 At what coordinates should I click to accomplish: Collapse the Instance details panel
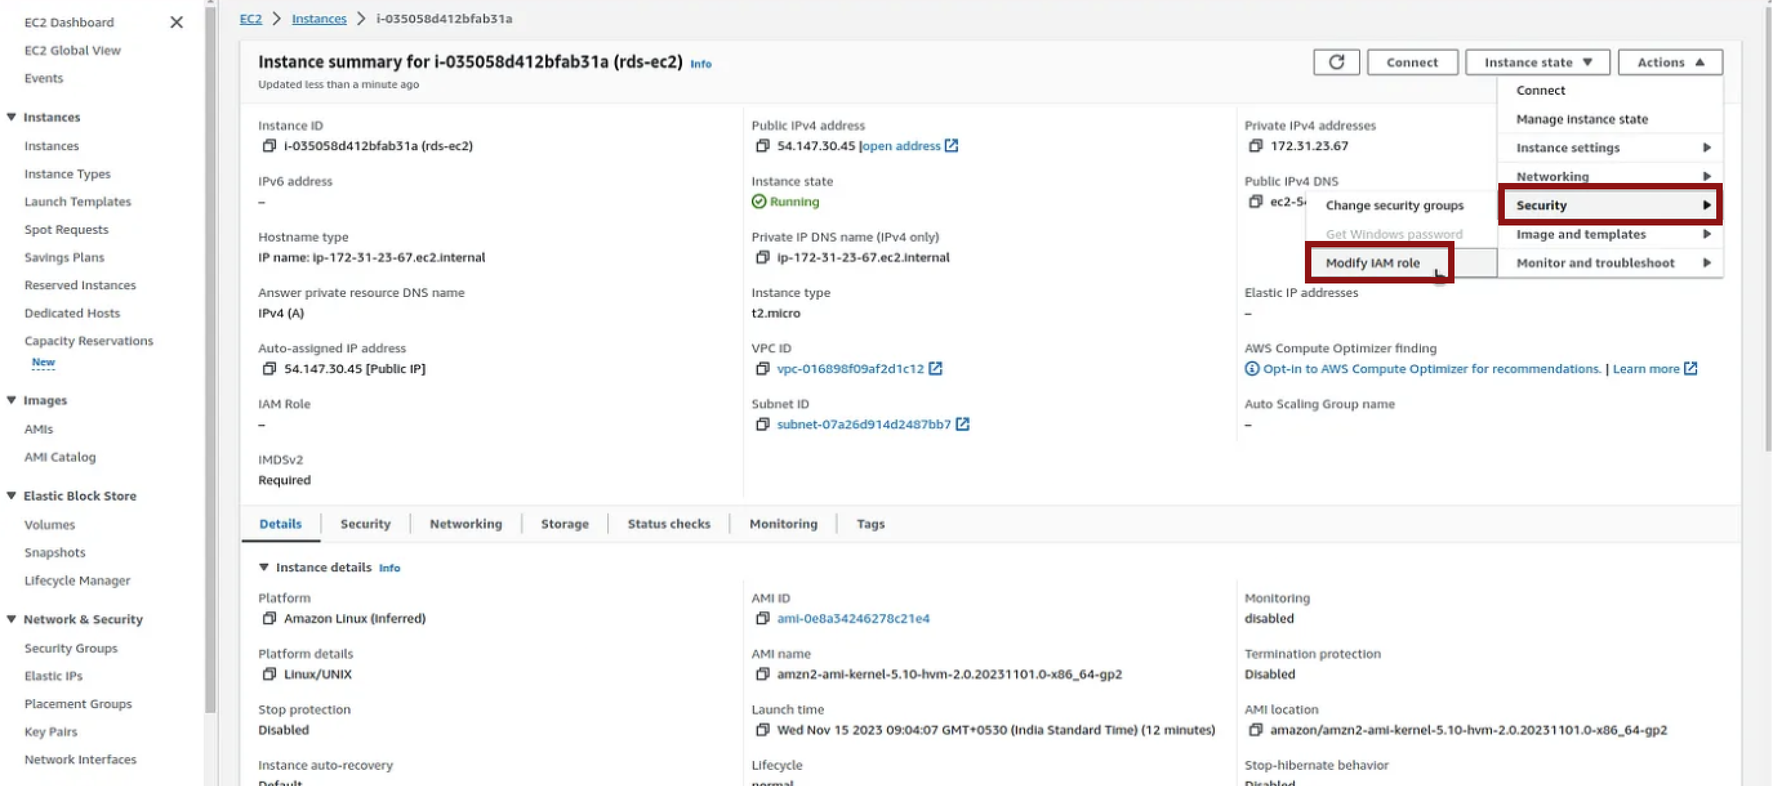[x=264, y=568]
